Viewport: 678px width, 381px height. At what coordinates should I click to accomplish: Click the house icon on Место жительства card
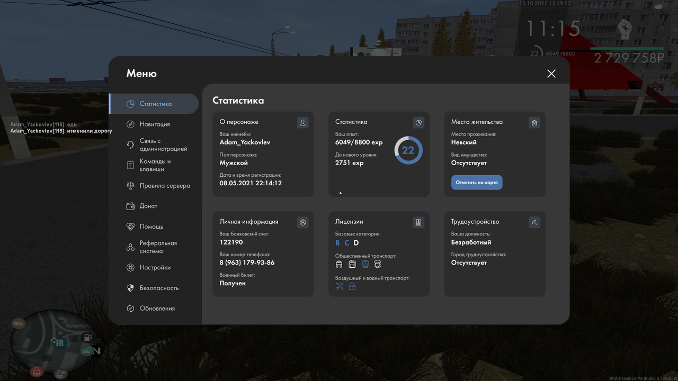click(x=534, y=122)
